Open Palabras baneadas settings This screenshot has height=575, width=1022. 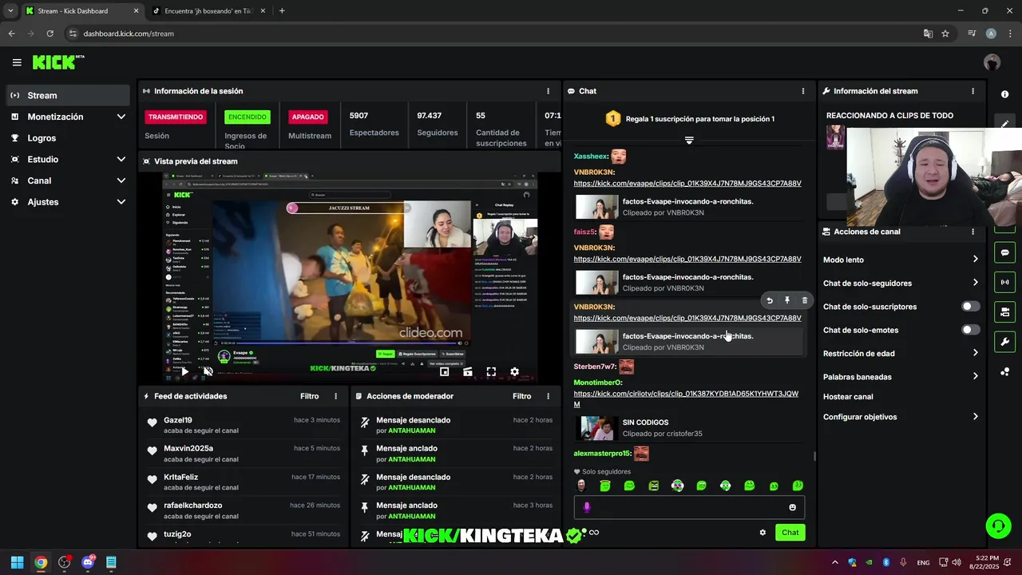tap(901, 377)
